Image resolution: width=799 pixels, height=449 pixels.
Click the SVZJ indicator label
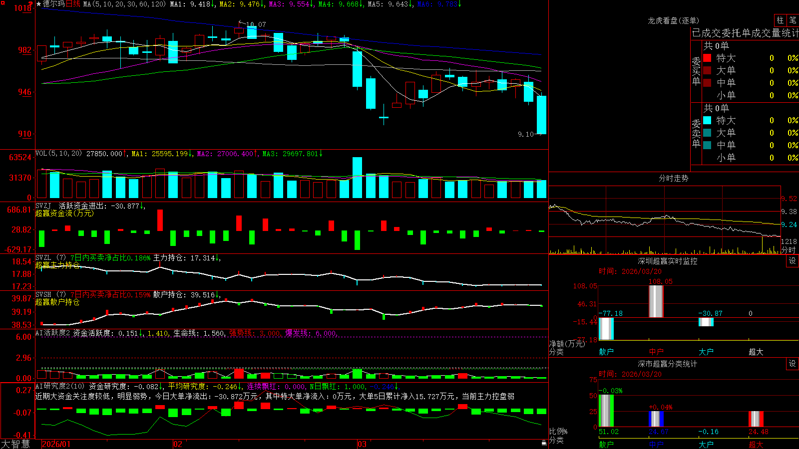coord(43,206)
